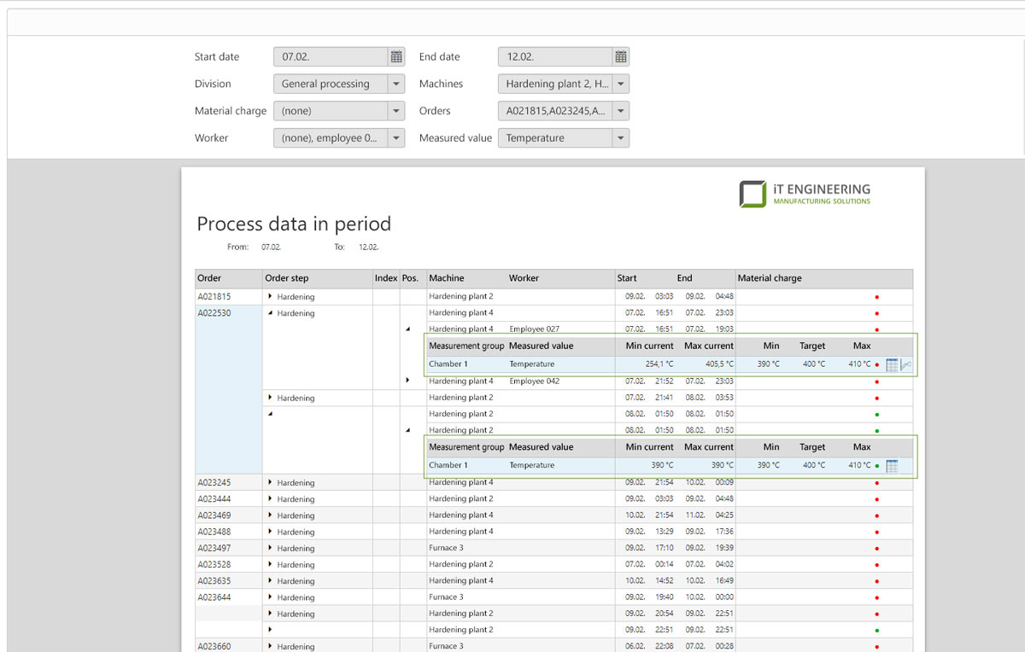Viewport: 1025px width, 652px height.
Task: Open the Division dropdown
Action: [x=395, y=84]
